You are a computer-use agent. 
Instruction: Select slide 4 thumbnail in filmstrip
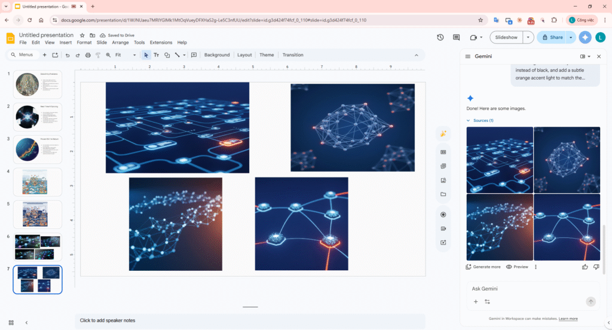click(x=38, y=181)
